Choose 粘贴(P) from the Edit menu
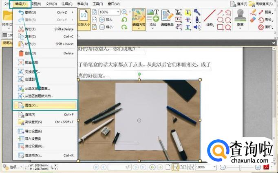Image resolution: width=278 pixels, height=173 pixels. pyautogui.click(x=45, y=44)
